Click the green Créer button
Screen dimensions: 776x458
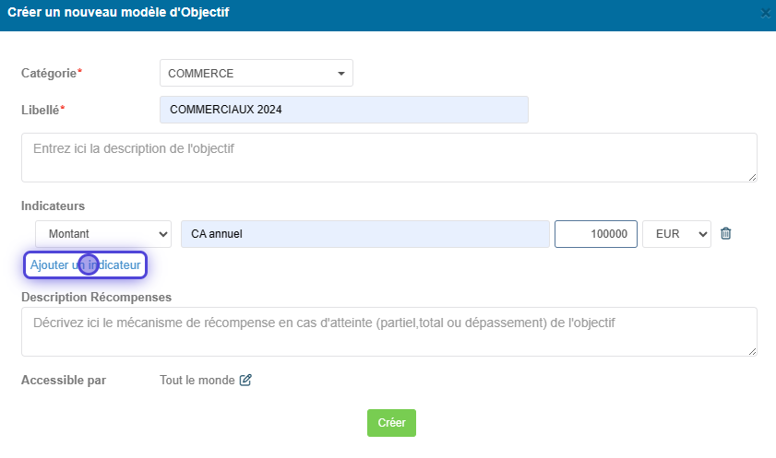391,423
